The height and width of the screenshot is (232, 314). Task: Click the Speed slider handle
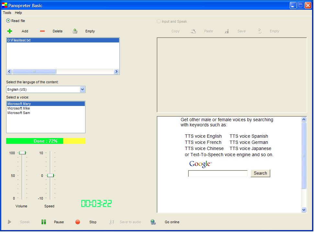(x=50, y=175)
